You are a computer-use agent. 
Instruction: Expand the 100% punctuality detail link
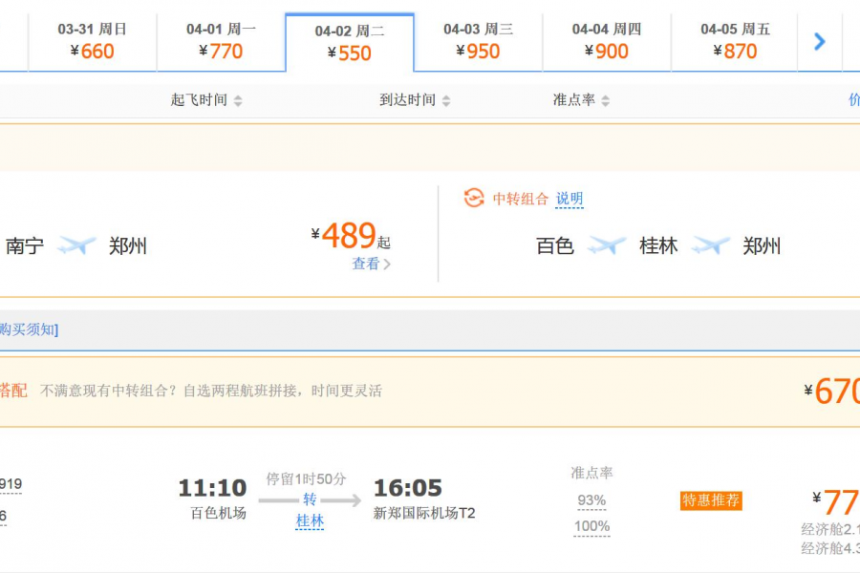(x=591, y=525)
